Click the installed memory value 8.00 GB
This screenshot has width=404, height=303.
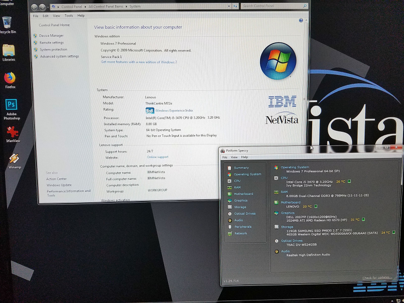coord(151,124)
